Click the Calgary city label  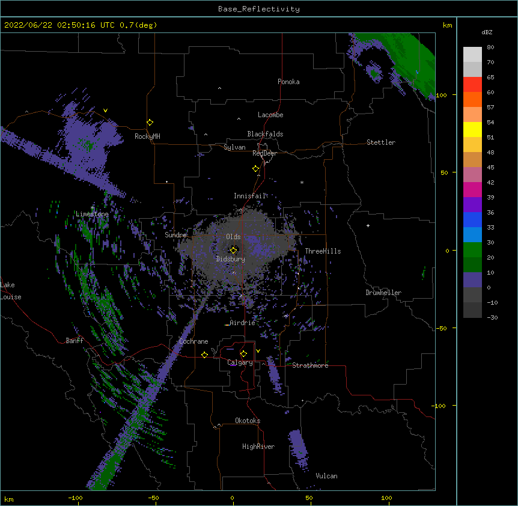pos(240,362)
